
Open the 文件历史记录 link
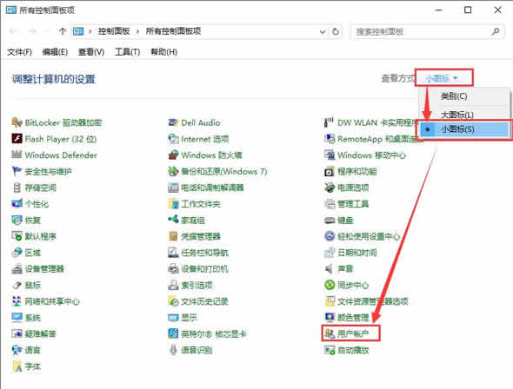pos(204,301)
